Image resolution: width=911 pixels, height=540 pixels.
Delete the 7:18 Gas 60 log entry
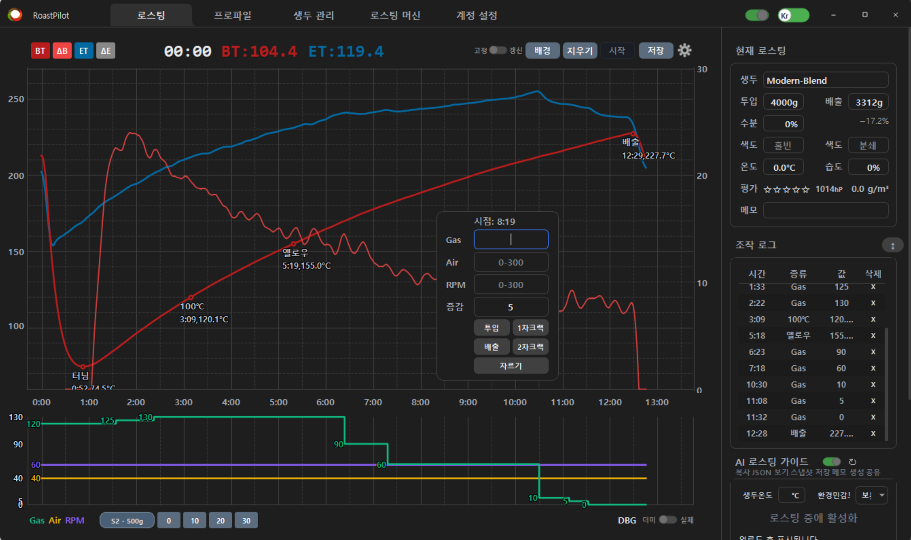click(x=873, y=368)
